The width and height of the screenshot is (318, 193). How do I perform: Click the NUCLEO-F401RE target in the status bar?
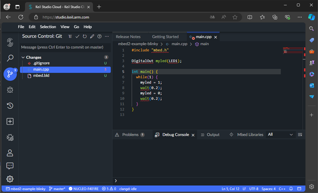(84, 189)
